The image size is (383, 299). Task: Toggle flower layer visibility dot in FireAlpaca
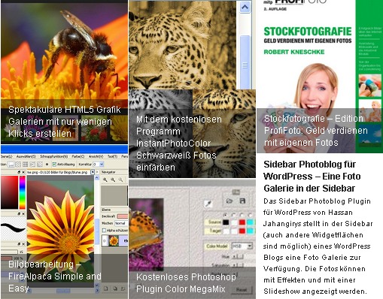(x=105, y=241)
